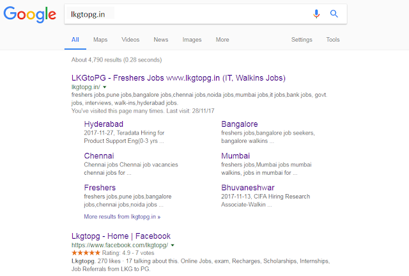Click 'About 4,790 results' stats text
Screen dimensions: 409x276
(x=116, y=60)
